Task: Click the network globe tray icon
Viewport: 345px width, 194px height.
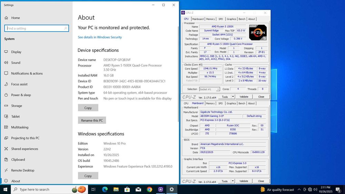Action: coord(310,190)
